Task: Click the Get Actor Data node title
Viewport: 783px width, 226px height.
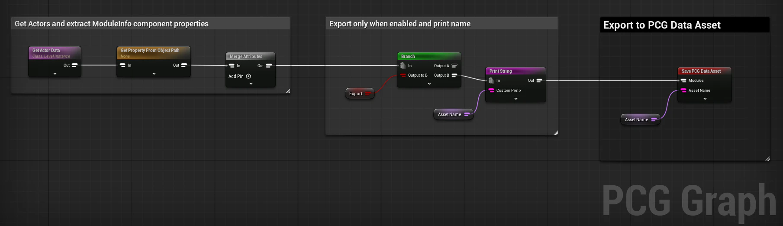Action: click(46, 50)
